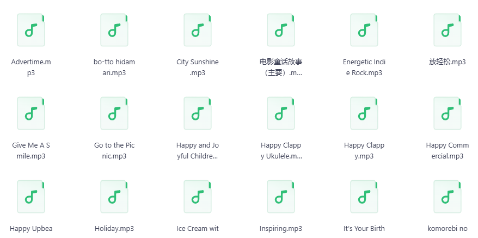
Task: Click Happy and Joyful Childre... filename
Action: coord(198,151)
